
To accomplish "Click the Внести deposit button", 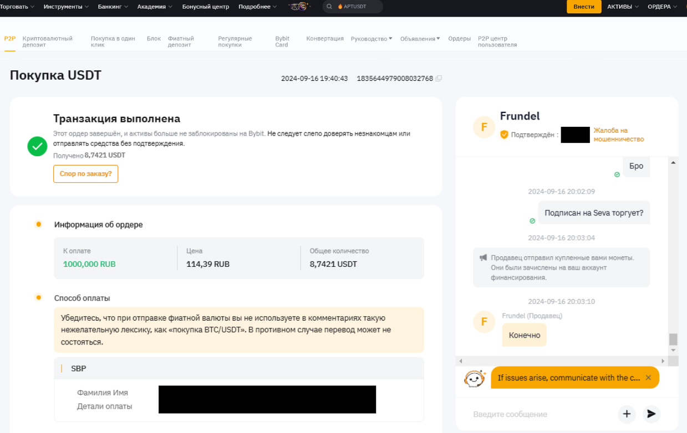I will 583,7.
